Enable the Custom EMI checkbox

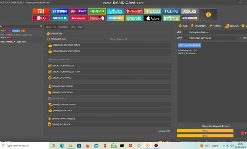pyautogui.click(x=157, y=131)
